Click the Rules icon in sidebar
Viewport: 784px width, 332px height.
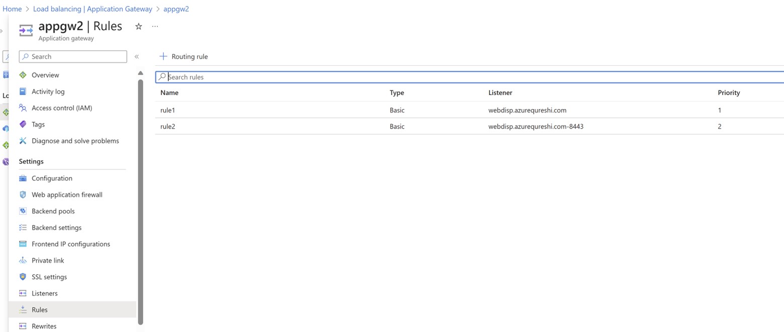pos(23,310)
